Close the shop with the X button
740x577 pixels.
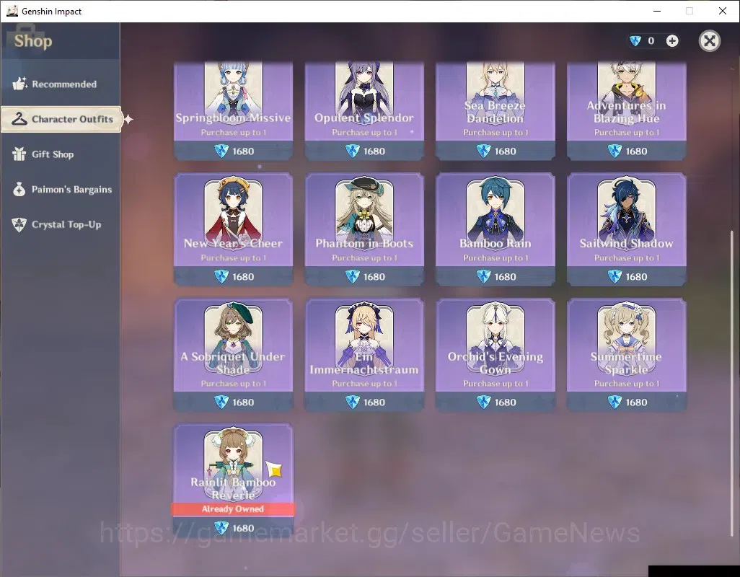[709, 41]
